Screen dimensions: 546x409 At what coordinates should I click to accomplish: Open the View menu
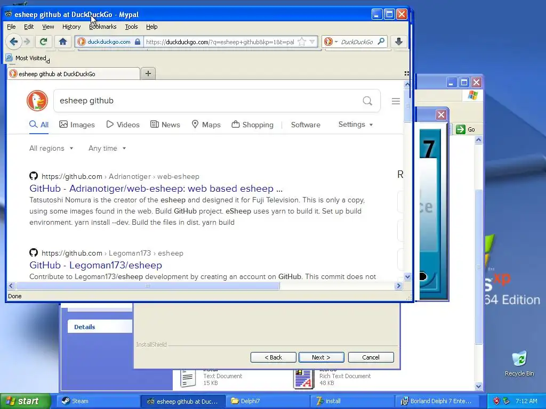(48, 27)
